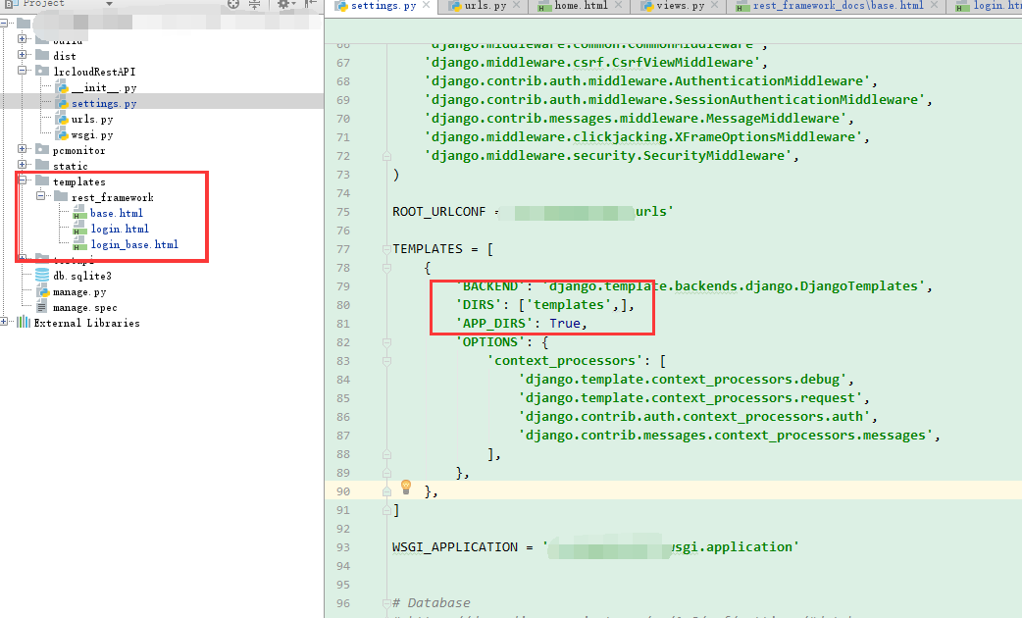Hide the Project tool window
Screen dimensions: 1022x618
click(311, 3)
